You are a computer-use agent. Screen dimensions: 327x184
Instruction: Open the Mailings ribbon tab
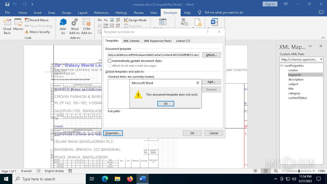click(x=121, y=13)
